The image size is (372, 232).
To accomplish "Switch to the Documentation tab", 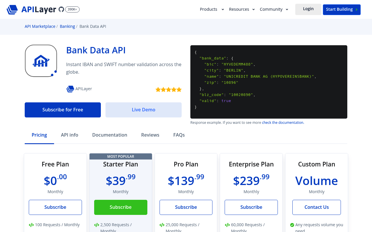I will pyautogui.click(x=110, y=135).
